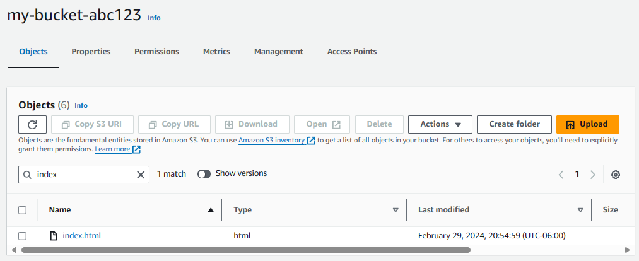Click page number 1
639x261 pixels.
[x=577, y=174]
